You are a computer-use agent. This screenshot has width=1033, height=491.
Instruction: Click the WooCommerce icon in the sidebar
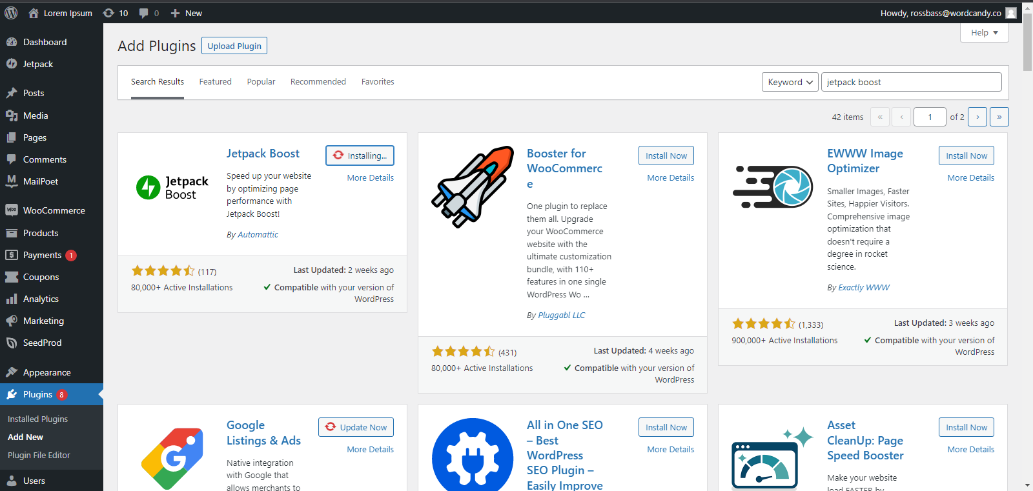click(12, 210)
